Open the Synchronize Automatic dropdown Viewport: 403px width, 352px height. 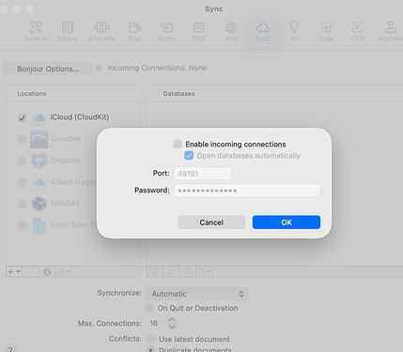[197, 294]
